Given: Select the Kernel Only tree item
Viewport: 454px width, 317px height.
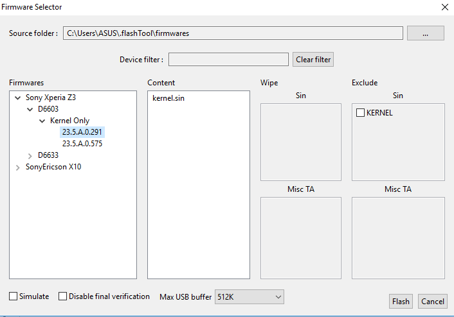Looking at the screenshot, I should 69,121.
